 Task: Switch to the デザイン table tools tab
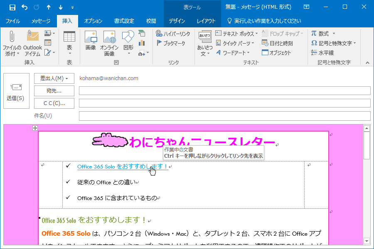coord(177,21)
